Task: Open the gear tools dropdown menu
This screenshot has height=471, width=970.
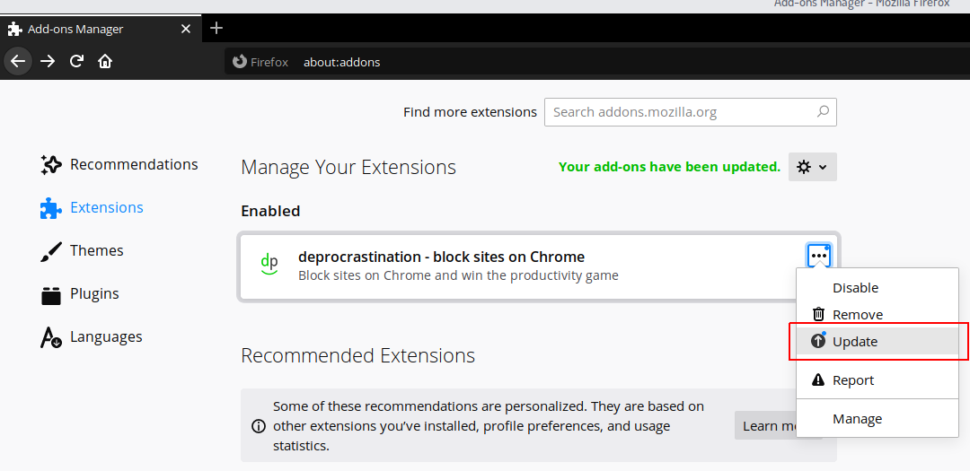Action: 812,167
